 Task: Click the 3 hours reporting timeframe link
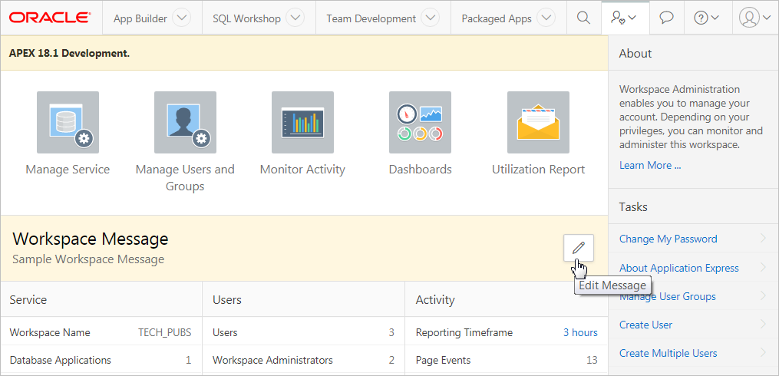579,332
